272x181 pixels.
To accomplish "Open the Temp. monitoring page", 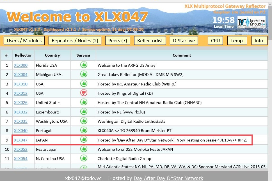I will [x=237, y=40].
